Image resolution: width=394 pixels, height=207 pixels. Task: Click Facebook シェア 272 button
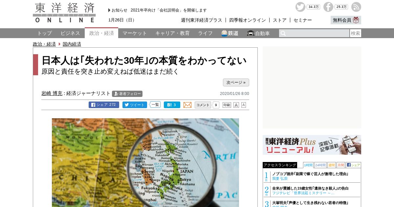click(x=104, y=105)
